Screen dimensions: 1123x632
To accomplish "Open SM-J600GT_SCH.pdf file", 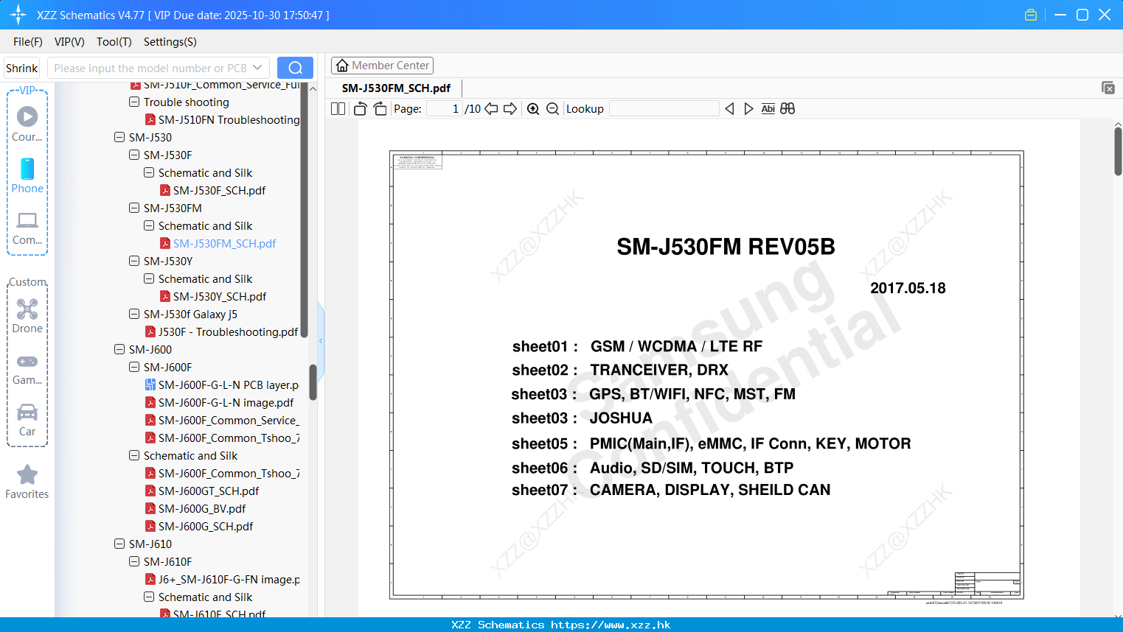I will [202, 491].
